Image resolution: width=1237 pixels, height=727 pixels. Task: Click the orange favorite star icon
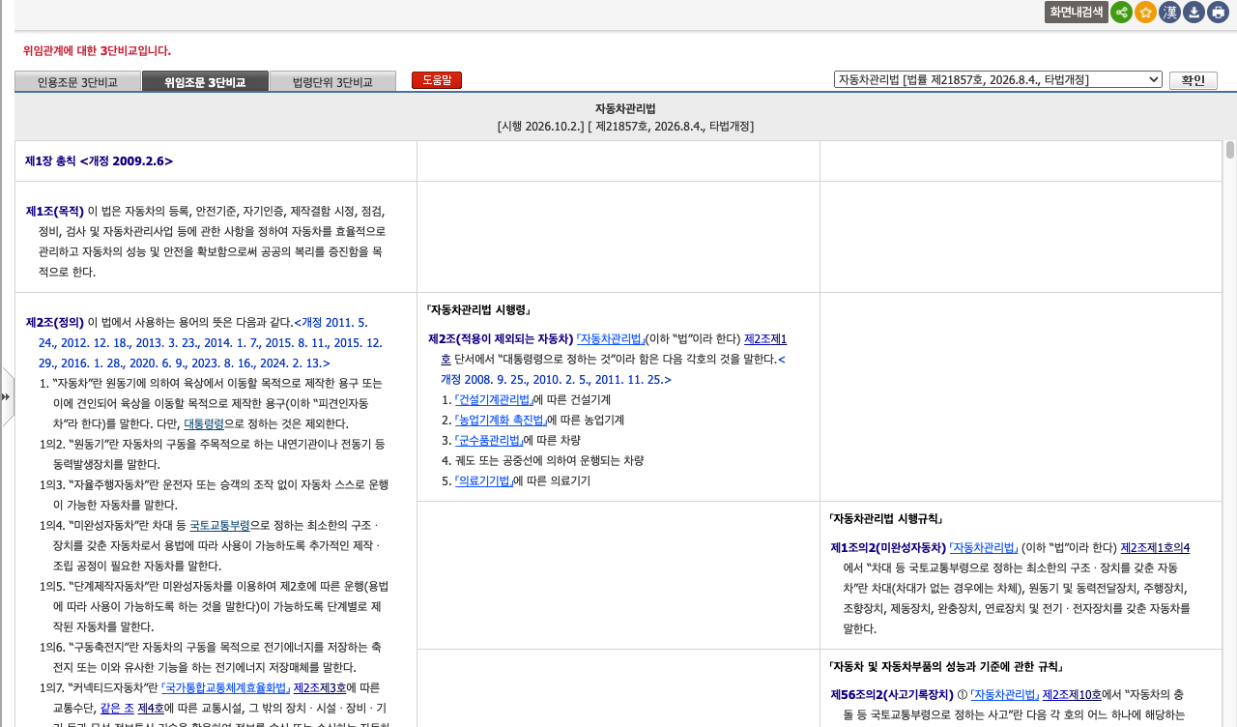[x=1145, y=13]
